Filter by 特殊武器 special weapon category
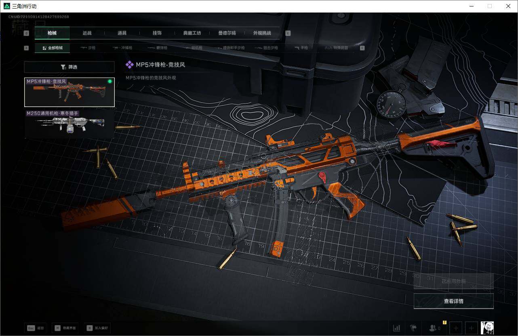Image resolution: width=518 pixels, height=336 pixels. (336, 48)
